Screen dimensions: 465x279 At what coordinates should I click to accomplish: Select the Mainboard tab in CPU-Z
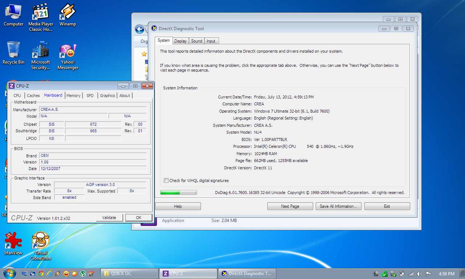click(x=53, y=95)
